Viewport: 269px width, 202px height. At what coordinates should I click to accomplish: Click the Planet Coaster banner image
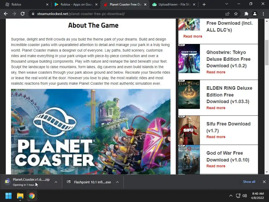91,132
